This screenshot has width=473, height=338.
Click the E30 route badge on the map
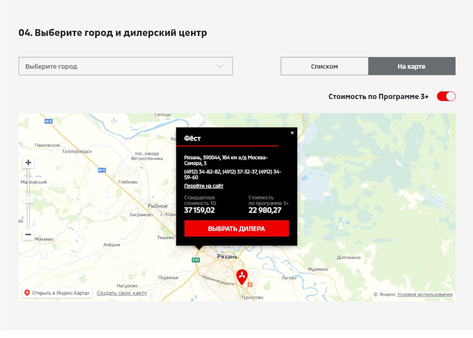pos(195,259)
